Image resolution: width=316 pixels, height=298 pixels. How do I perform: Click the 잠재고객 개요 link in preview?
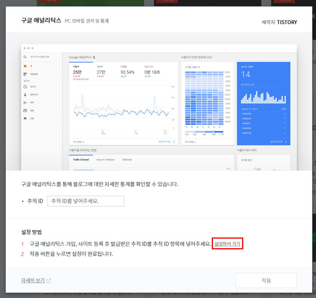(167, 142)
